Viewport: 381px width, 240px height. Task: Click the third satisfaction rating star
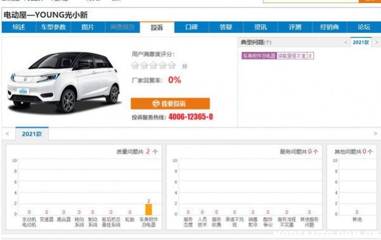153,65
